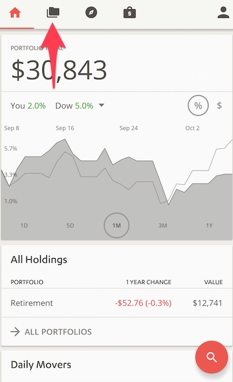Click the $30,843 portfolio total
The image size is (233, 382).
click(x=59, y=70)
